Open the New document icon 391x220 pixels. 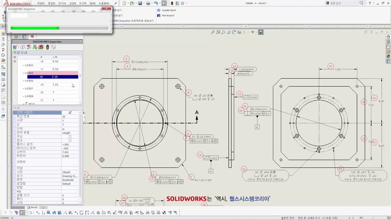tap(124, 3)
